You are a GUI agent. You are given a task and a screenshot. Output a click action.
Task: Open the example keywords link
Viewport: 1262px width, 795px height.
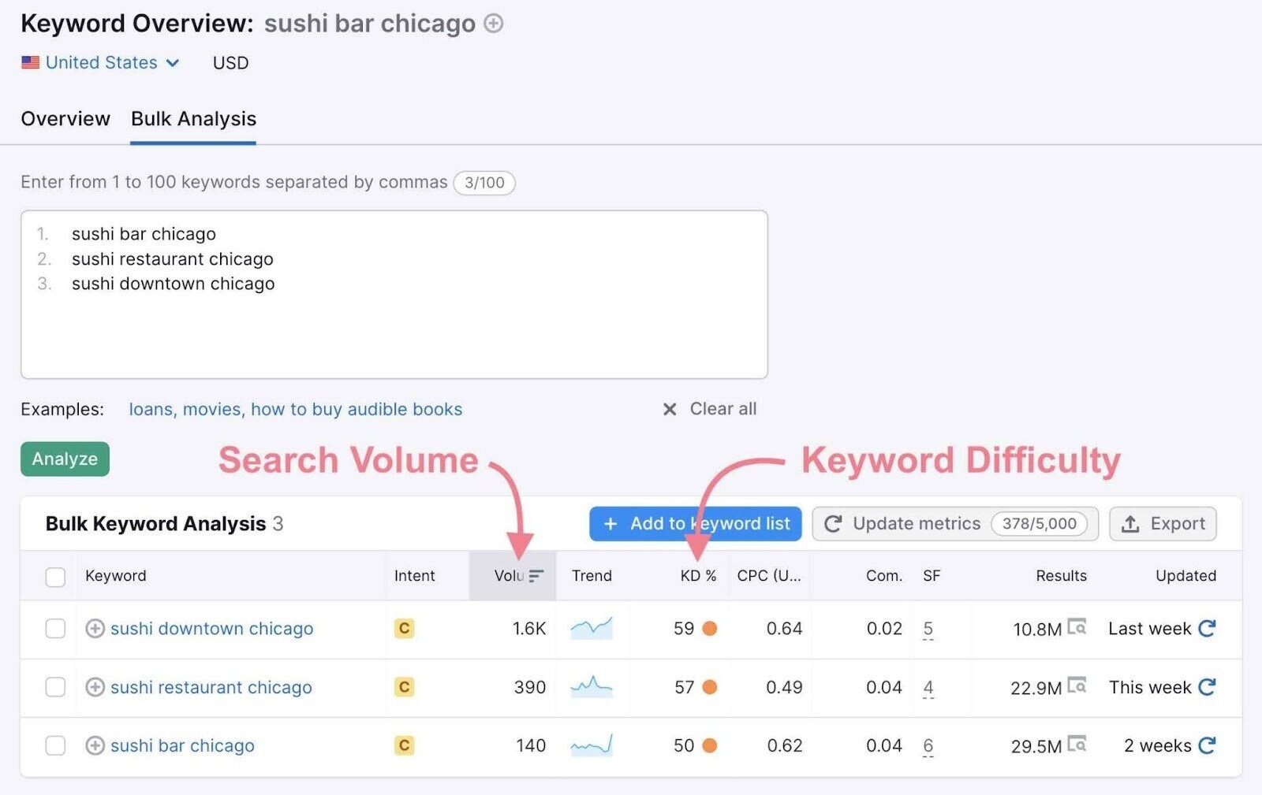click(x=296, y=410)
